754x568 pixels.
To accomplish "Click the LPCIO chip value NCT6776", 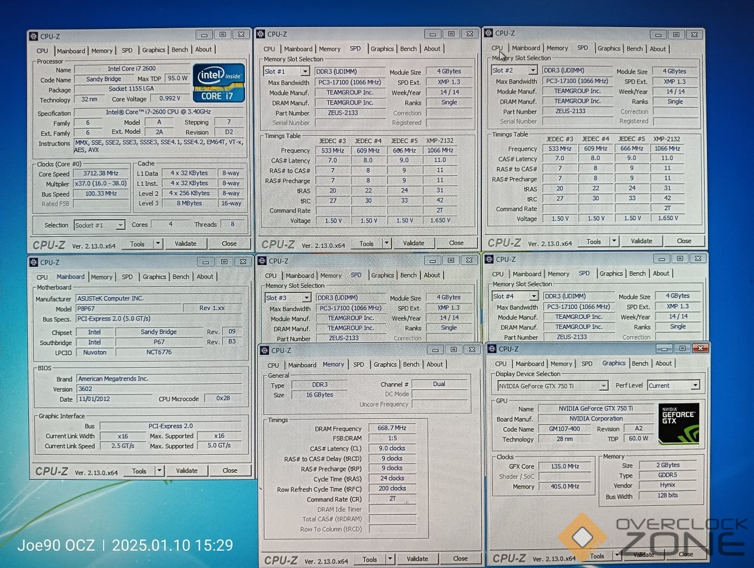I will (x=159, y=353).
